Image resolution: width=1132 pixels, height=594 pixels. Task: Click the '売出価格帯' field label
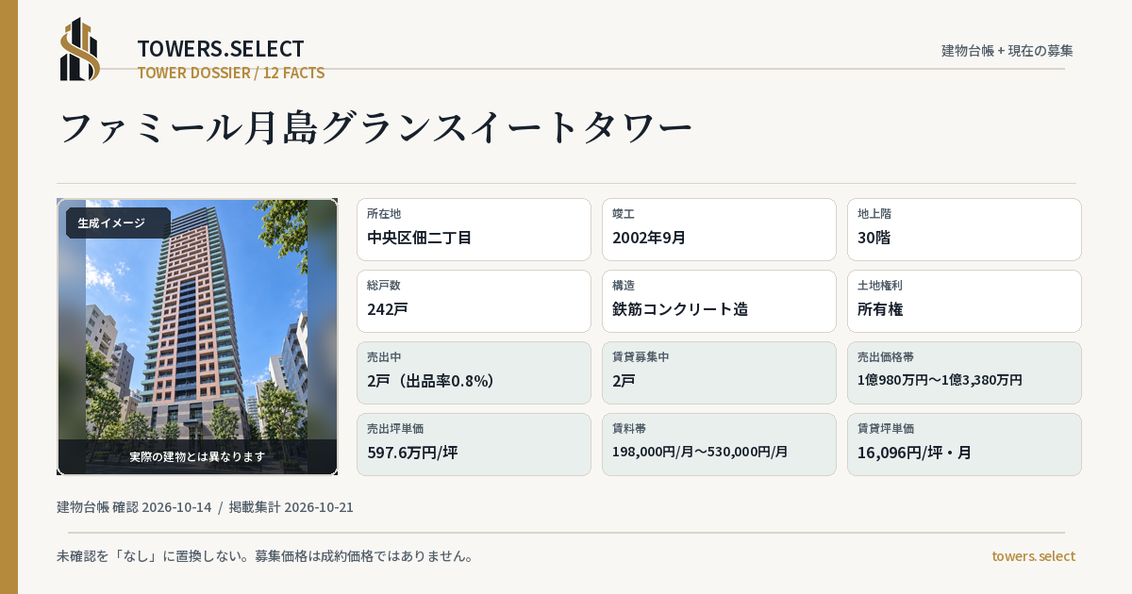pos(886,357)
